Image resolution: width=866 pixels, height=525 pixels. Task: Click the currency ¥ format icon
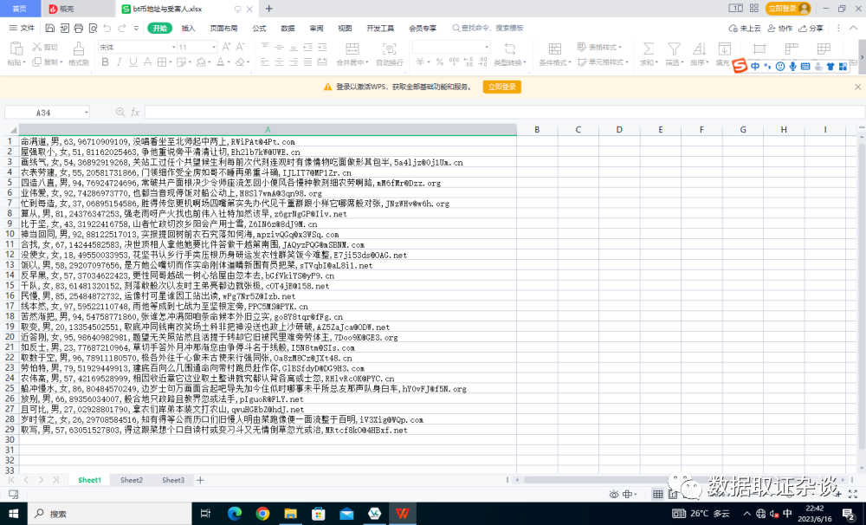420,62
